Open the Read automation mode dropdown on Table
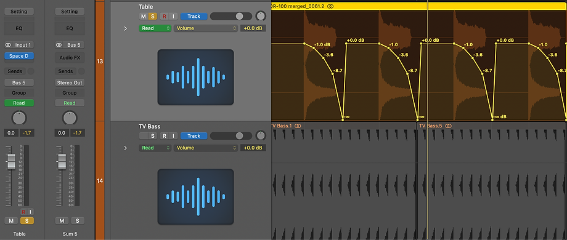This screenshot has width=567, height=240. [x=155, y=28]
